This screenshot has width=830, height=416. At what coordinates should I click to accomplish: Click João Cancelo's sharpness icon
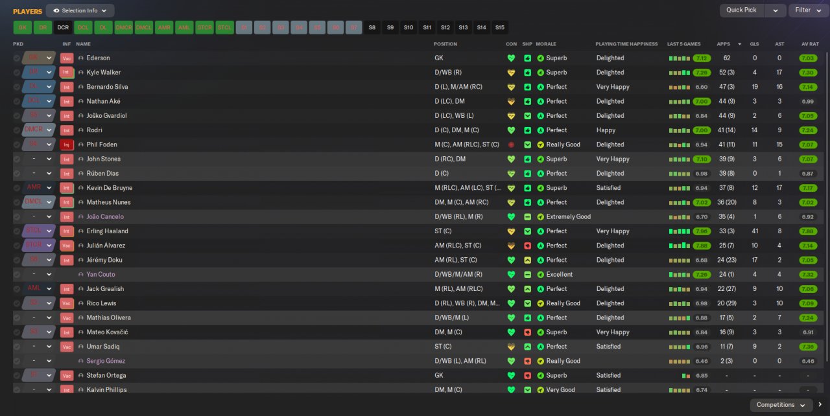coord(527,217)
